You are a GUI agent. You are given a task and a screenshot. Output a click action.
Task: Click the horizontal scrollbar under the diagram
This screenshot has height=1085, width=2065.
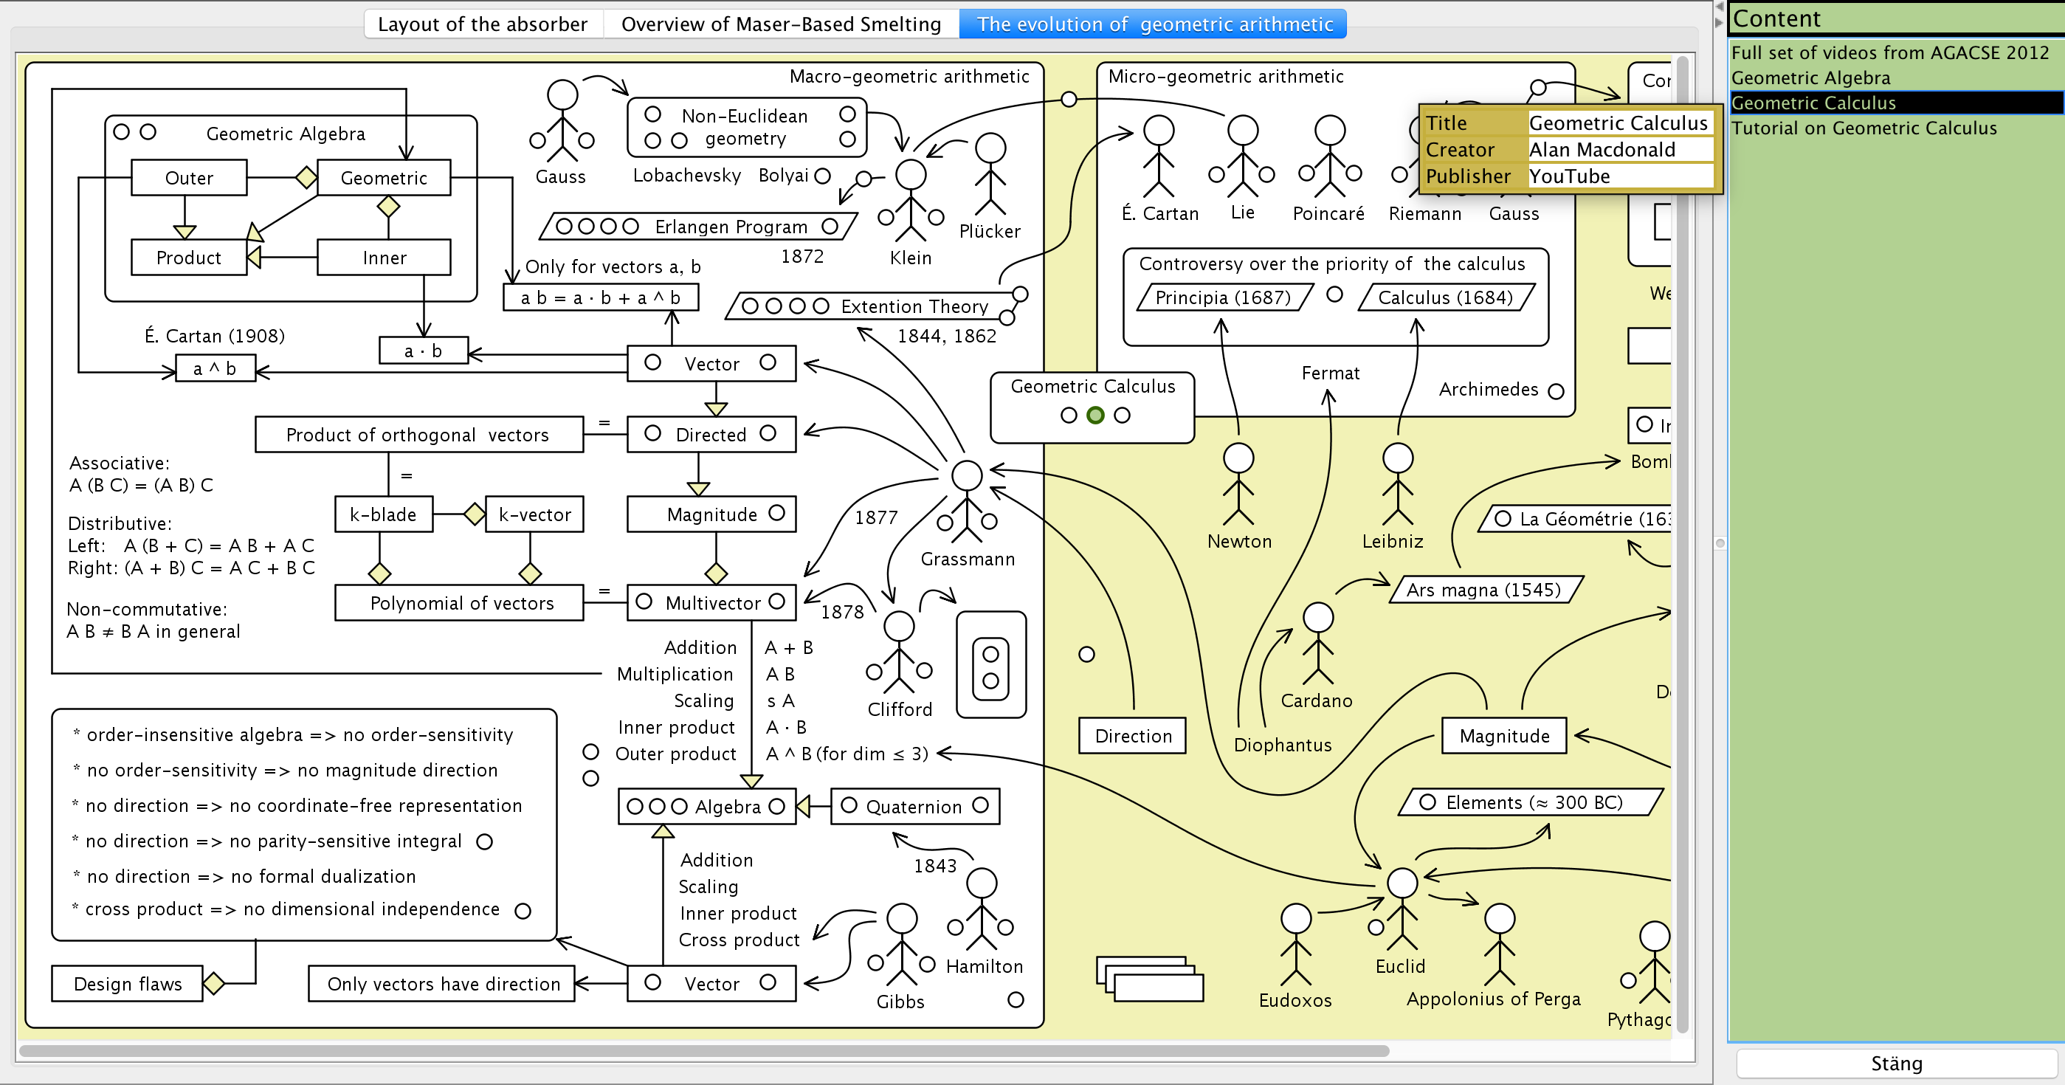pyautogui.click(x=704, y=1050)
